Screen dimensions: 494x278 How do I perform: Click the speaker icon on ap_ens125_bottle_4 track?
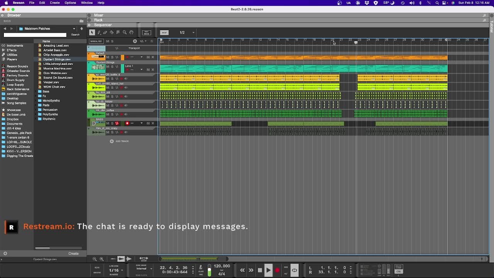126,79
